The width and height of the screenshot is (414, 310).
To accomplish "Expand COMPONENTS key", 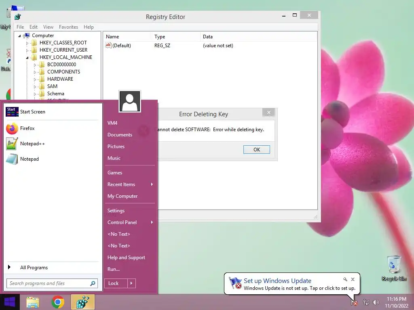I will 35,72.
